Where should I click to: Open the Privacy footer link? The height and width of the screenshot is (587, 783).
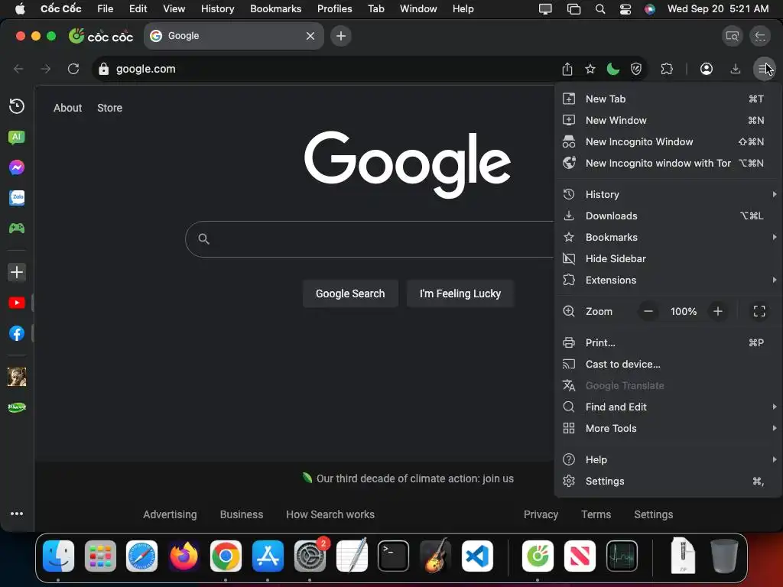[541, 514]
